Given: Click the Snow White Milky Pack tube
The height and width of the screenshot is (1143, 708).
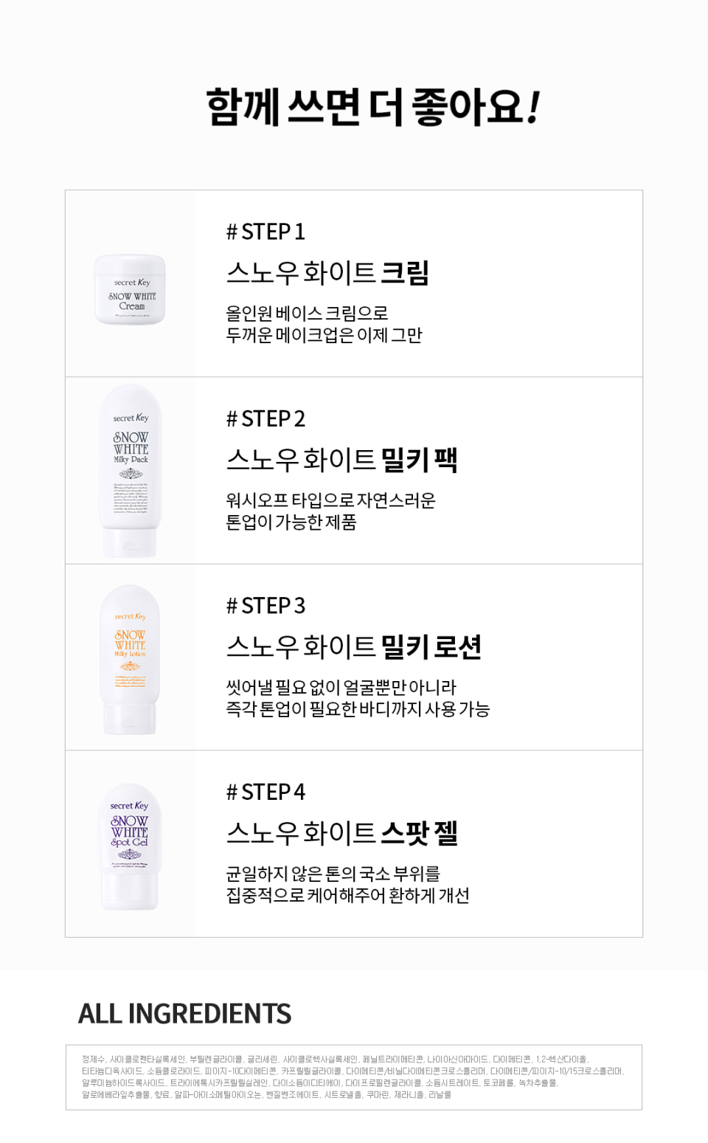Looking at the screenshot, I should click(x=131, y=470).
